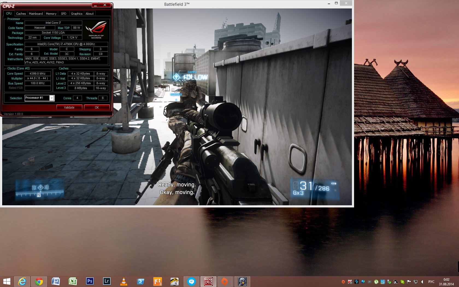
Task: Click the '88 W' Max TDP value
Action: point(76,28)
